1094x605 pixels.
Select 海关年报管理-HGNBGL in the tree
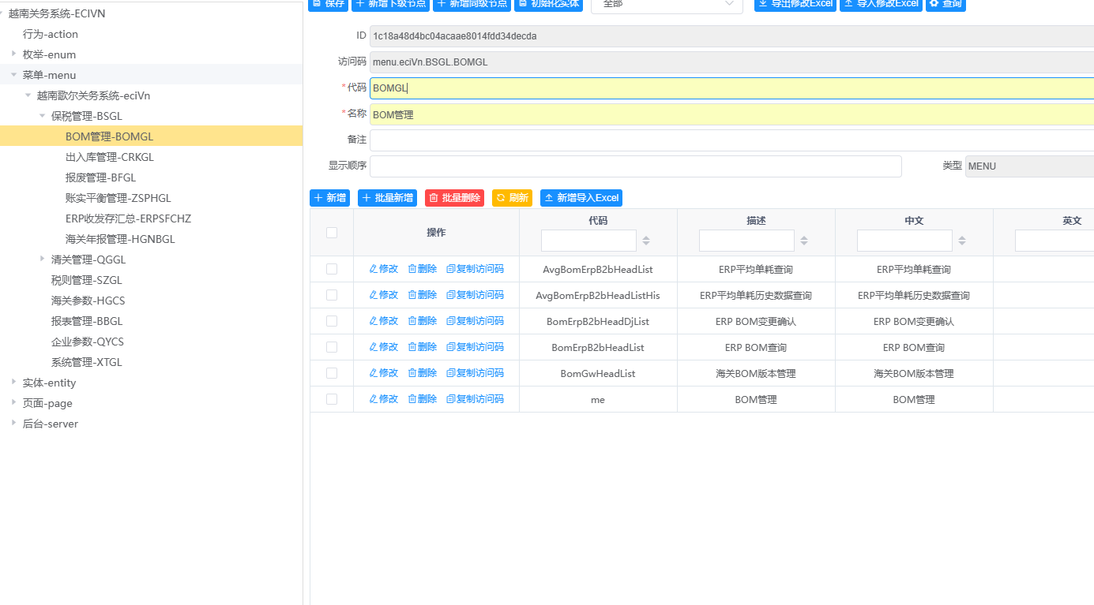tap(121, 239)
